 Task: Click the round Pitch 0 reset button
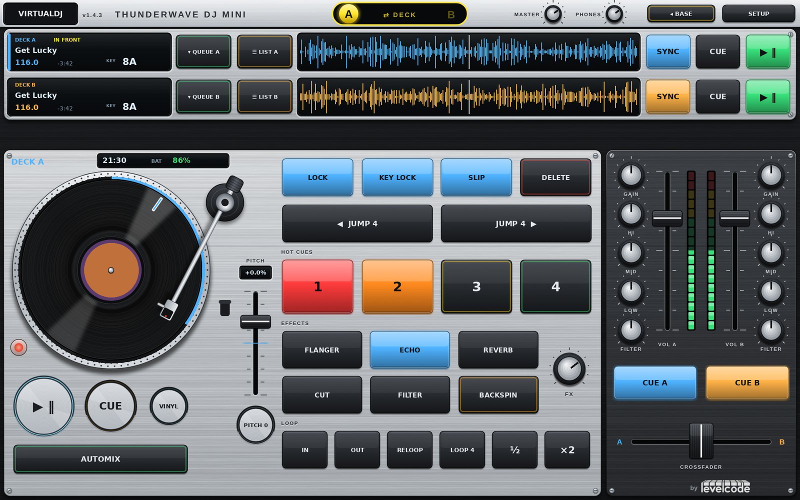255,425
